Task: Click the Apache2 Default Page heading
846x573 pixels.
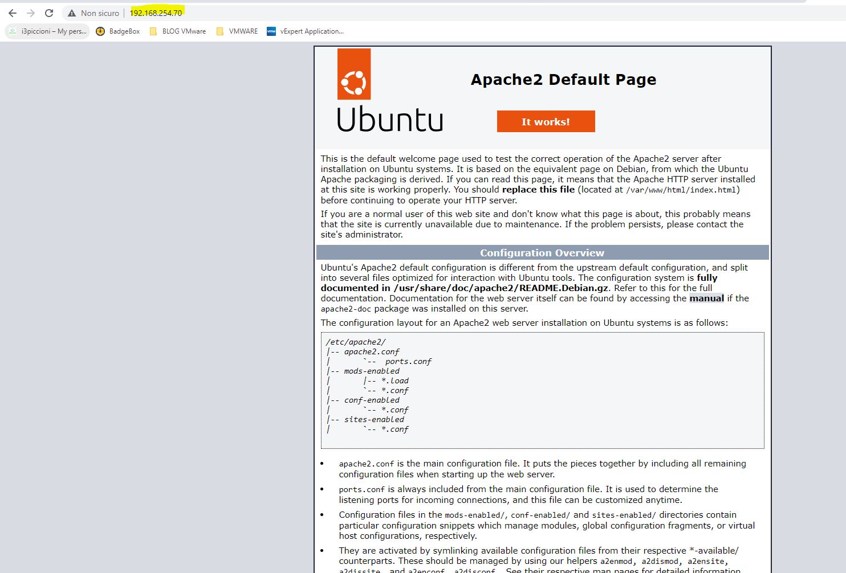Action: tap(563, 79)
